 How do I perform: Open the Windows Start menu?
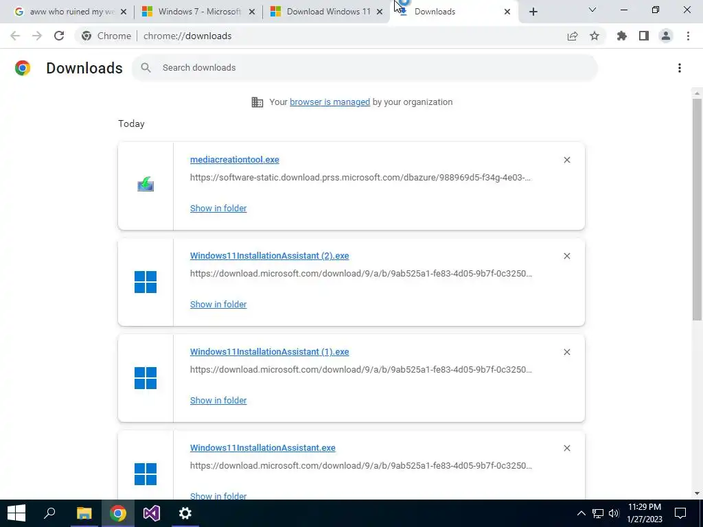(x=16, y=513)
